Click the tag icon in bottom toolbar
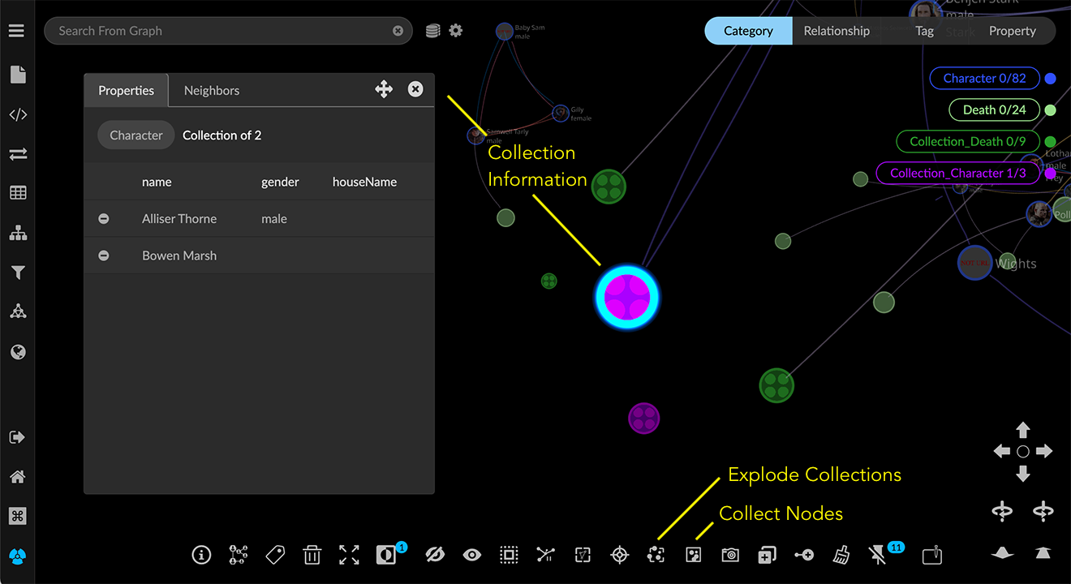Screen dimensions: 1071x584 coord(275,555)
